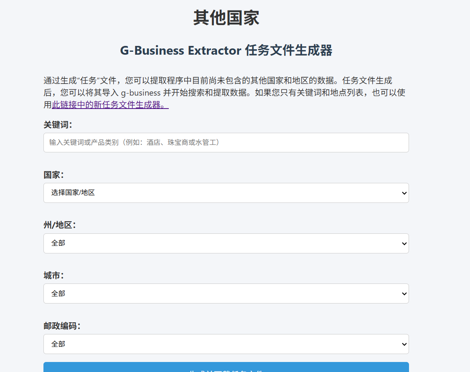This screenshot has width=470, height=372.
Task: Click the blue 生成并下载任务文件 button
Action: pos(226,369)
